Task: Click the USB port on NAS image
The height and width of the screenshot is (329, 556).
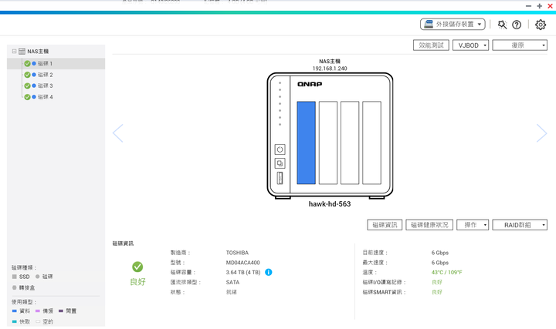Action: tap(280, 178)
